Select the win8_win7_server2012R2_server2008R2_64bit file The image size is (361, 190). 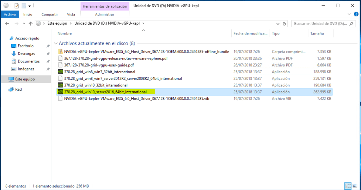point(123,78)
